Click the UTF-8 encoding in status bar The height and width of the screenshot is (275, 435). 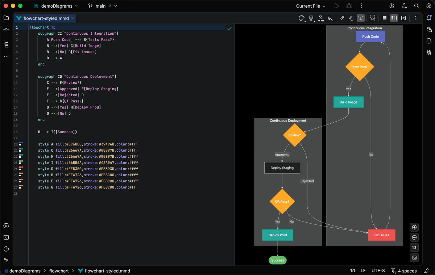tap(378, 271)
